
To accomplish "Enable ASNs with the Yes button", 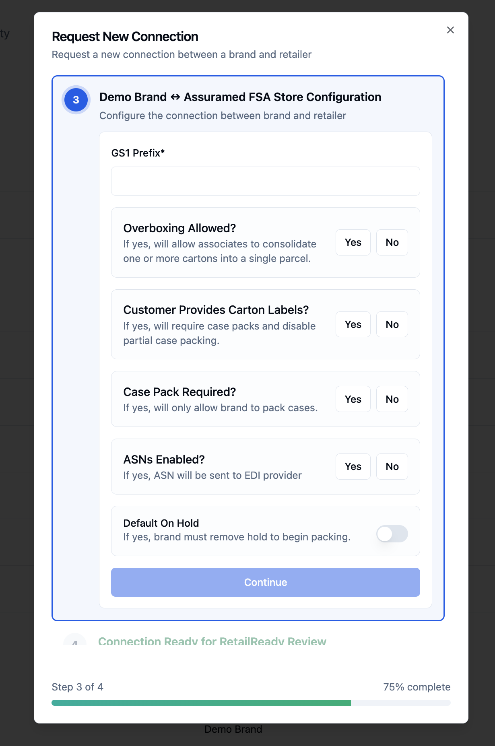I will (353, 466).
